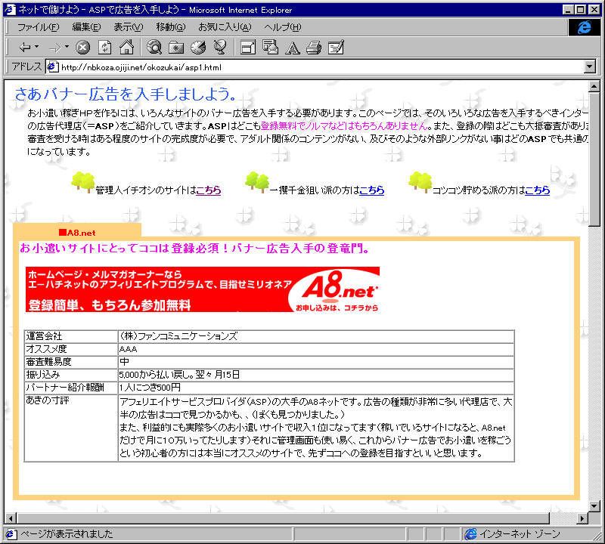
Task: Open the Search globe toolbar icon
Action: coord(154,48)
